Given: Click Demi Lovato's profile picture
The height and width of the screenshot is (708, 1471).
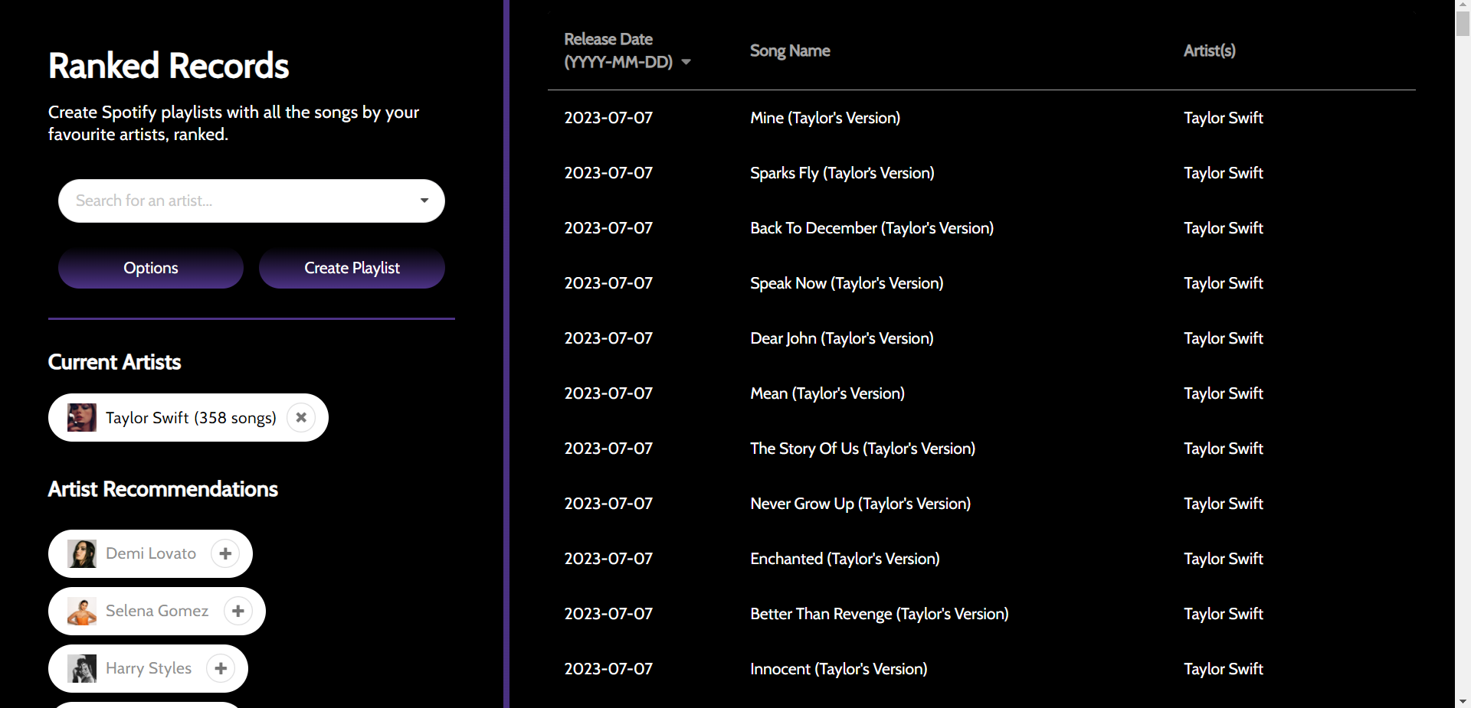Looking at the screenshot, I should point(82,553).
